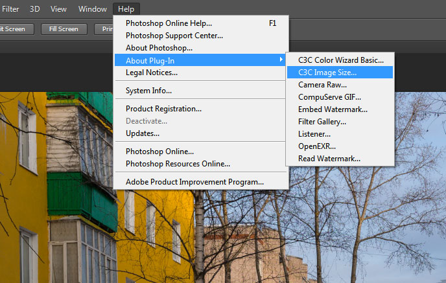The width and height of the screenshot is (446, 283).
Task: Select About Photoshop entry
Action: coord(202,48)
